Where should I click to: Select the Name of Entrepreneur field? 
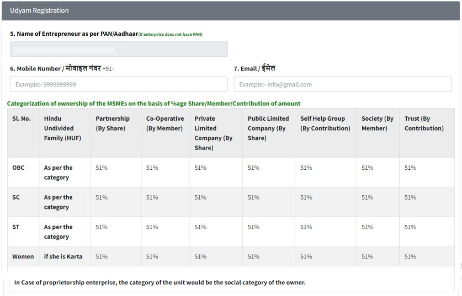tap(119, 49)
